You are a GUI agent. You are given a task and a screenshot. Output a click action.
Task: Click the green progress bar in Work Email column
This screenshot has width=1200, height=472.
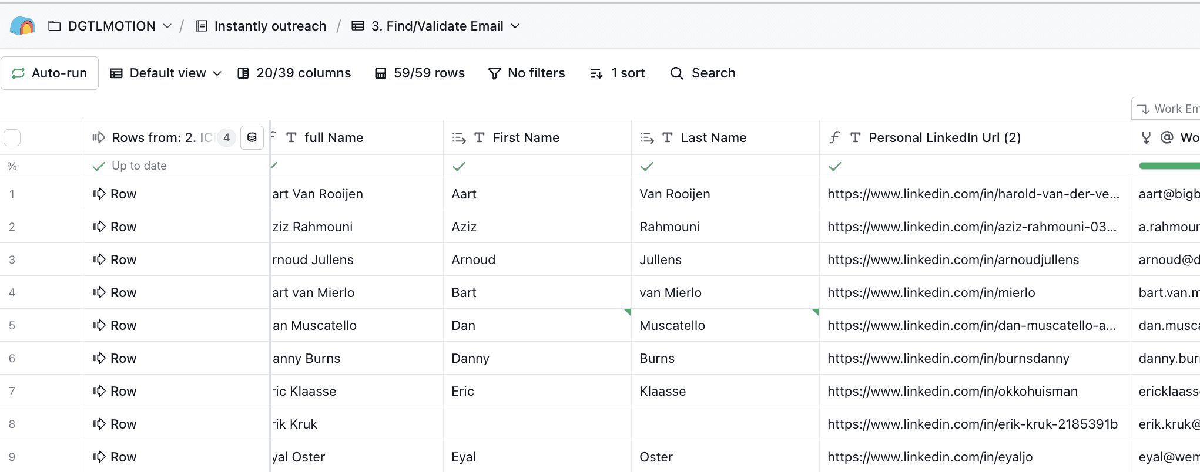(1168, 166)
